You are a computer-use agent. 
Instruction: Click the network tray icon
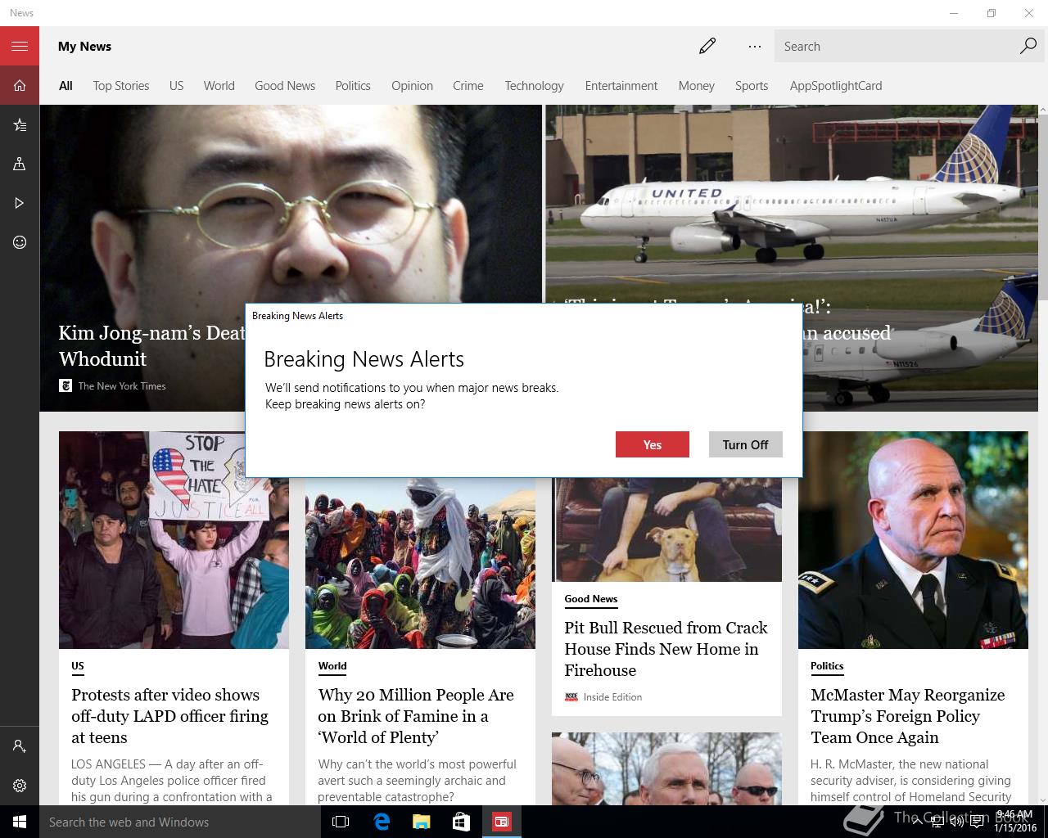(937, 822)
